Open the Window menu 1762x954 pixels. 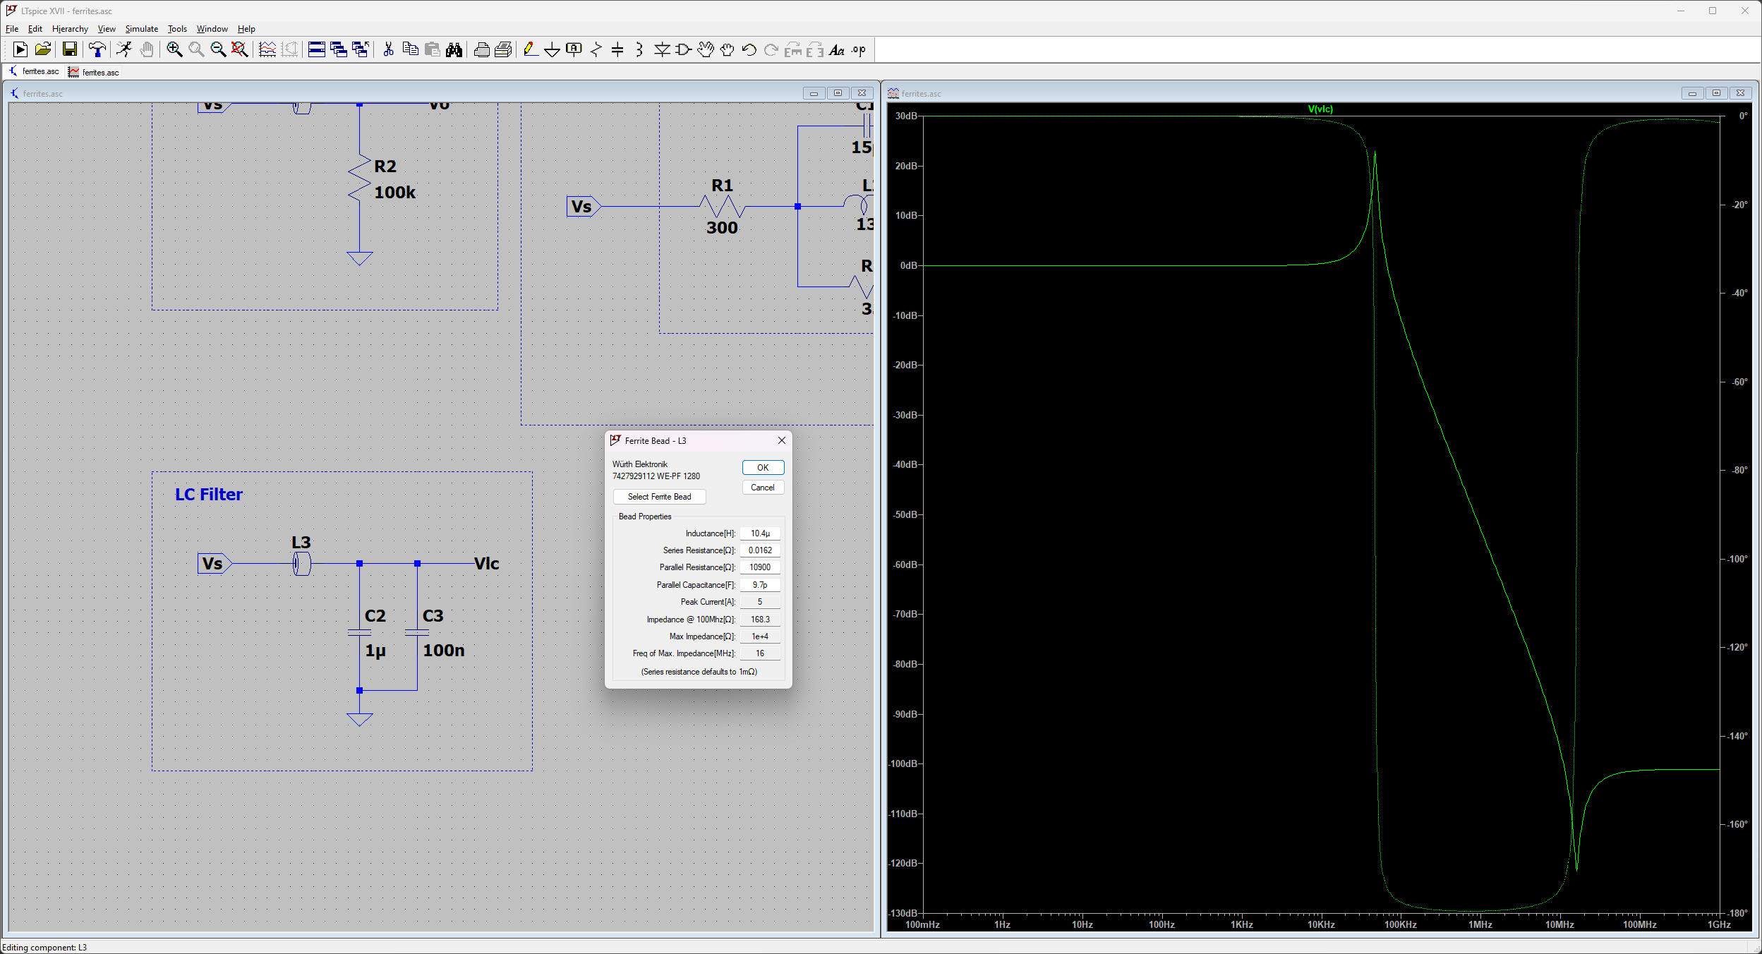[x=212, y=29]
